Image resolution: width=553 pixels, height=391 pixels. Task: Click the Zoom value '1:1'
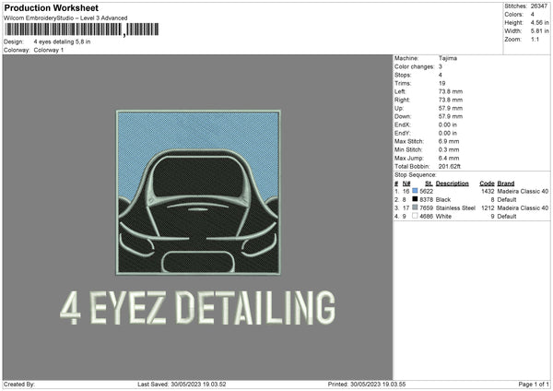tap(535, 39)
